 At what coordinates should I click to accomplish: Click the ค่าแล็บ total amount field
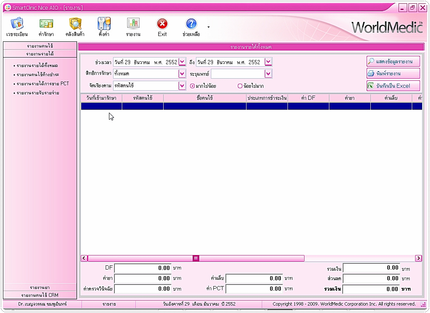[254, 279]
